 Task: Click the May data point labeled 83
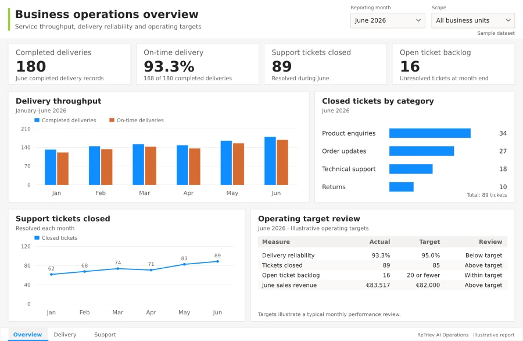click(184, 264)
